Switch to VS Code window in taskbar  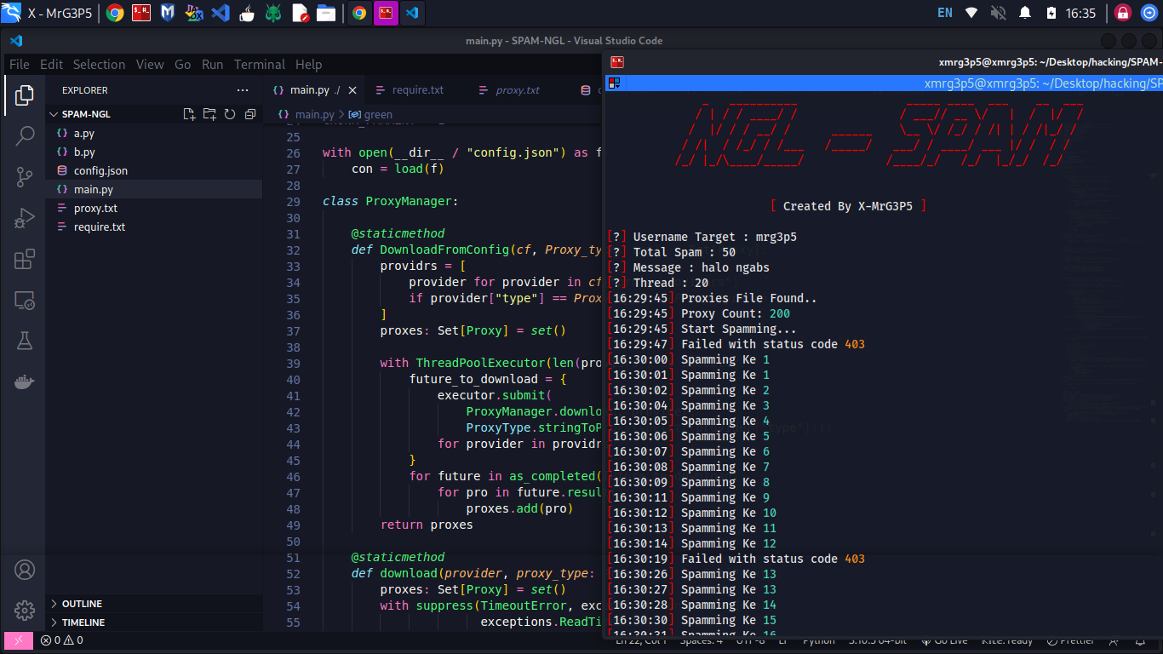click(412, 13)
